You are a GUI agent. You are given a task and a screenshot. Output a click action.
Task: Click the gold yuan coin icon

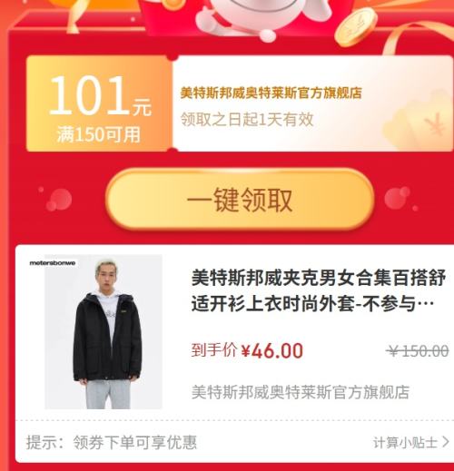pyautogui.click(x=355, y=27)
